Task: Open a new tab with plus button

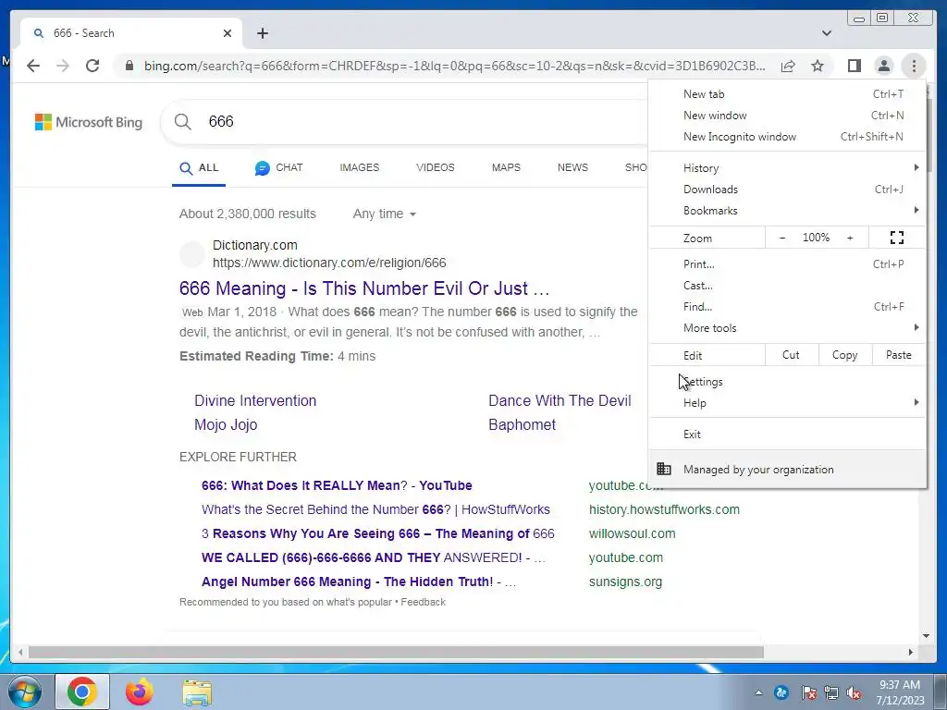Action: [x=262, y=33]
